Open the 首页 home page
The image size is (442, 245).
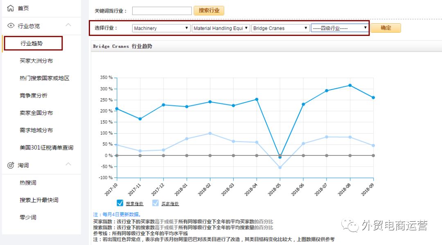23,8
